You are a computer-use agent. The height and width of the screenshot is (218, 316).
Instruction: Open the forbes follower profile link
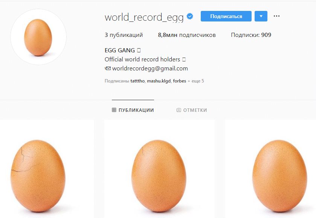click(180, 81)
